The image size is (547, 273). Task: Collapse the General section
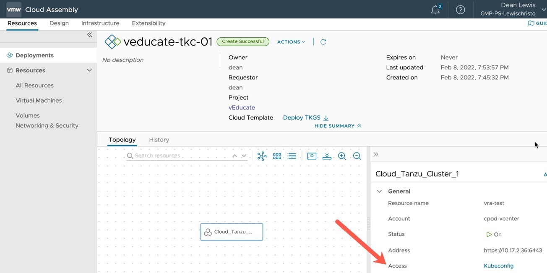(x=379, y=191)
